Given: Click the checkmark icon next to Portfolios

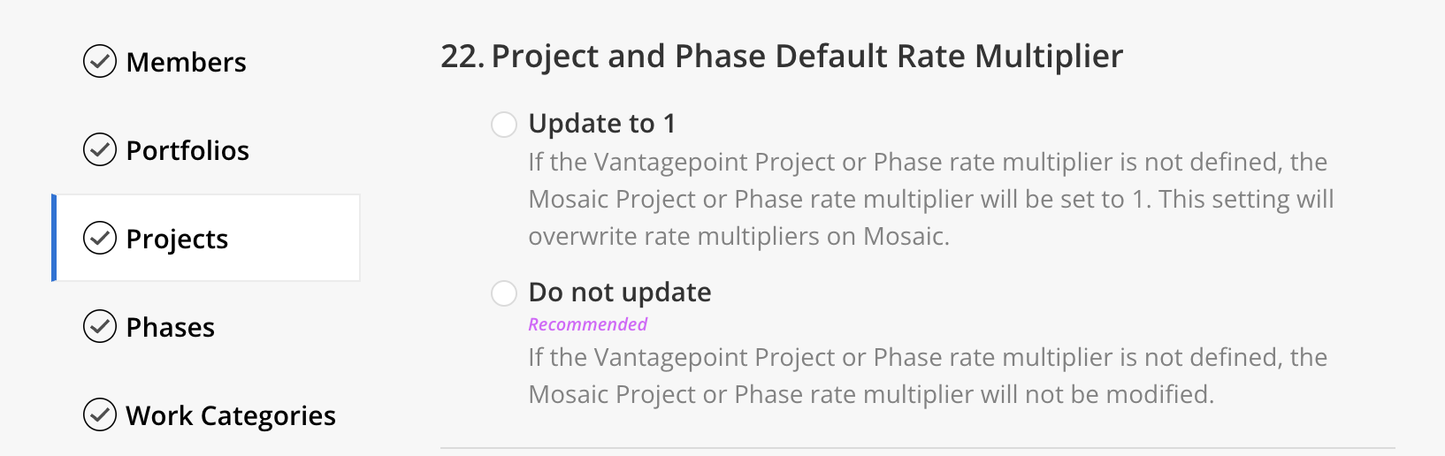Looking at the screenshot, I should pos(100,150).
